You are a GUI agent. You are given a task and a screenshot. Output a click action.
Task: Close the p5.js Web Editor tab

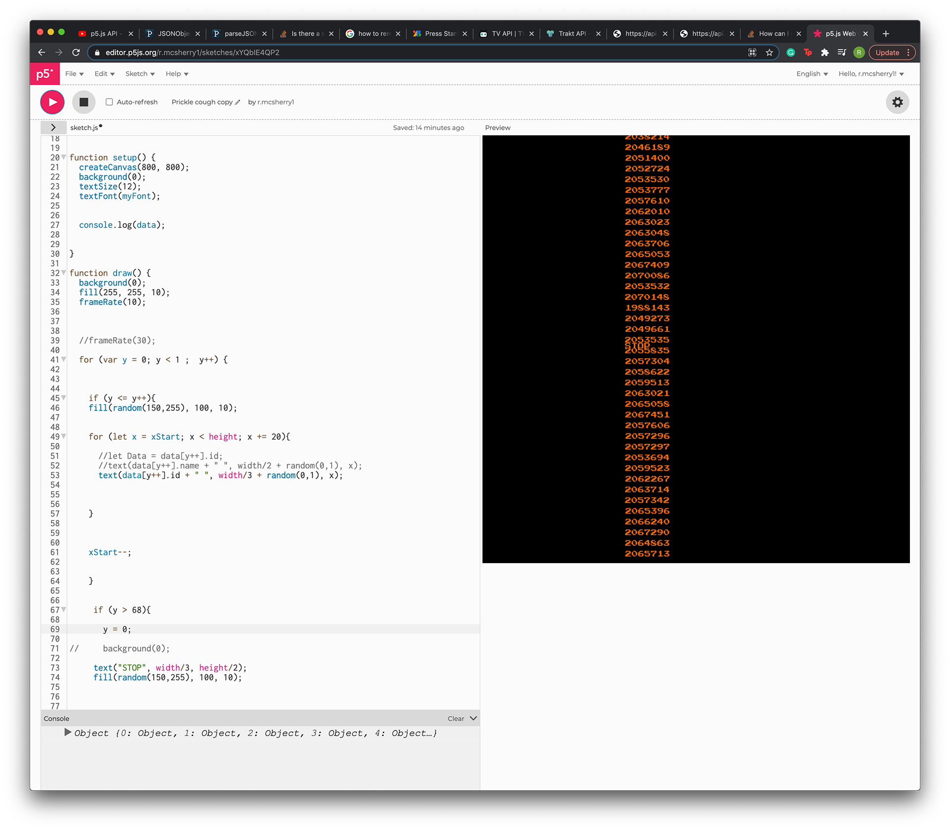click(865, 34)
